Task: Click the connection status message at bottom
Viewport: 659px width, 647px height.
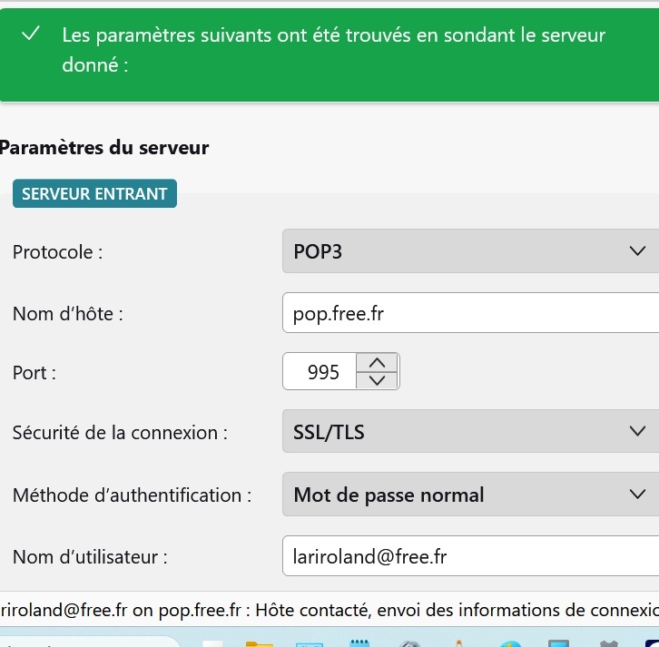Action: point(329,611)
